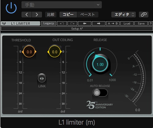Toggle the Auto Release switch
Screen dimensions: 153x128
coord(100,93)
